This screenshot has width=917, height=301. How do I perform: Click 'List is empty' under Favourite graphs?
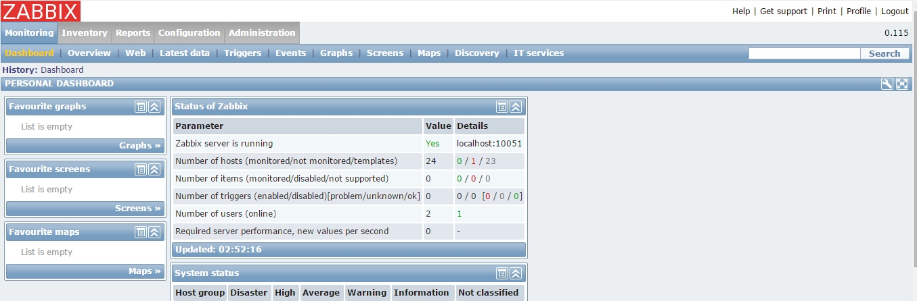47,126
